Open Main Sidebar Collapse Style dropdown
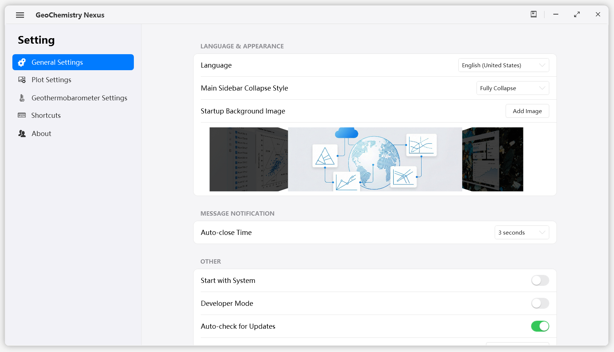The width and height of the screenshot is (614, 352). click(513, 88)
